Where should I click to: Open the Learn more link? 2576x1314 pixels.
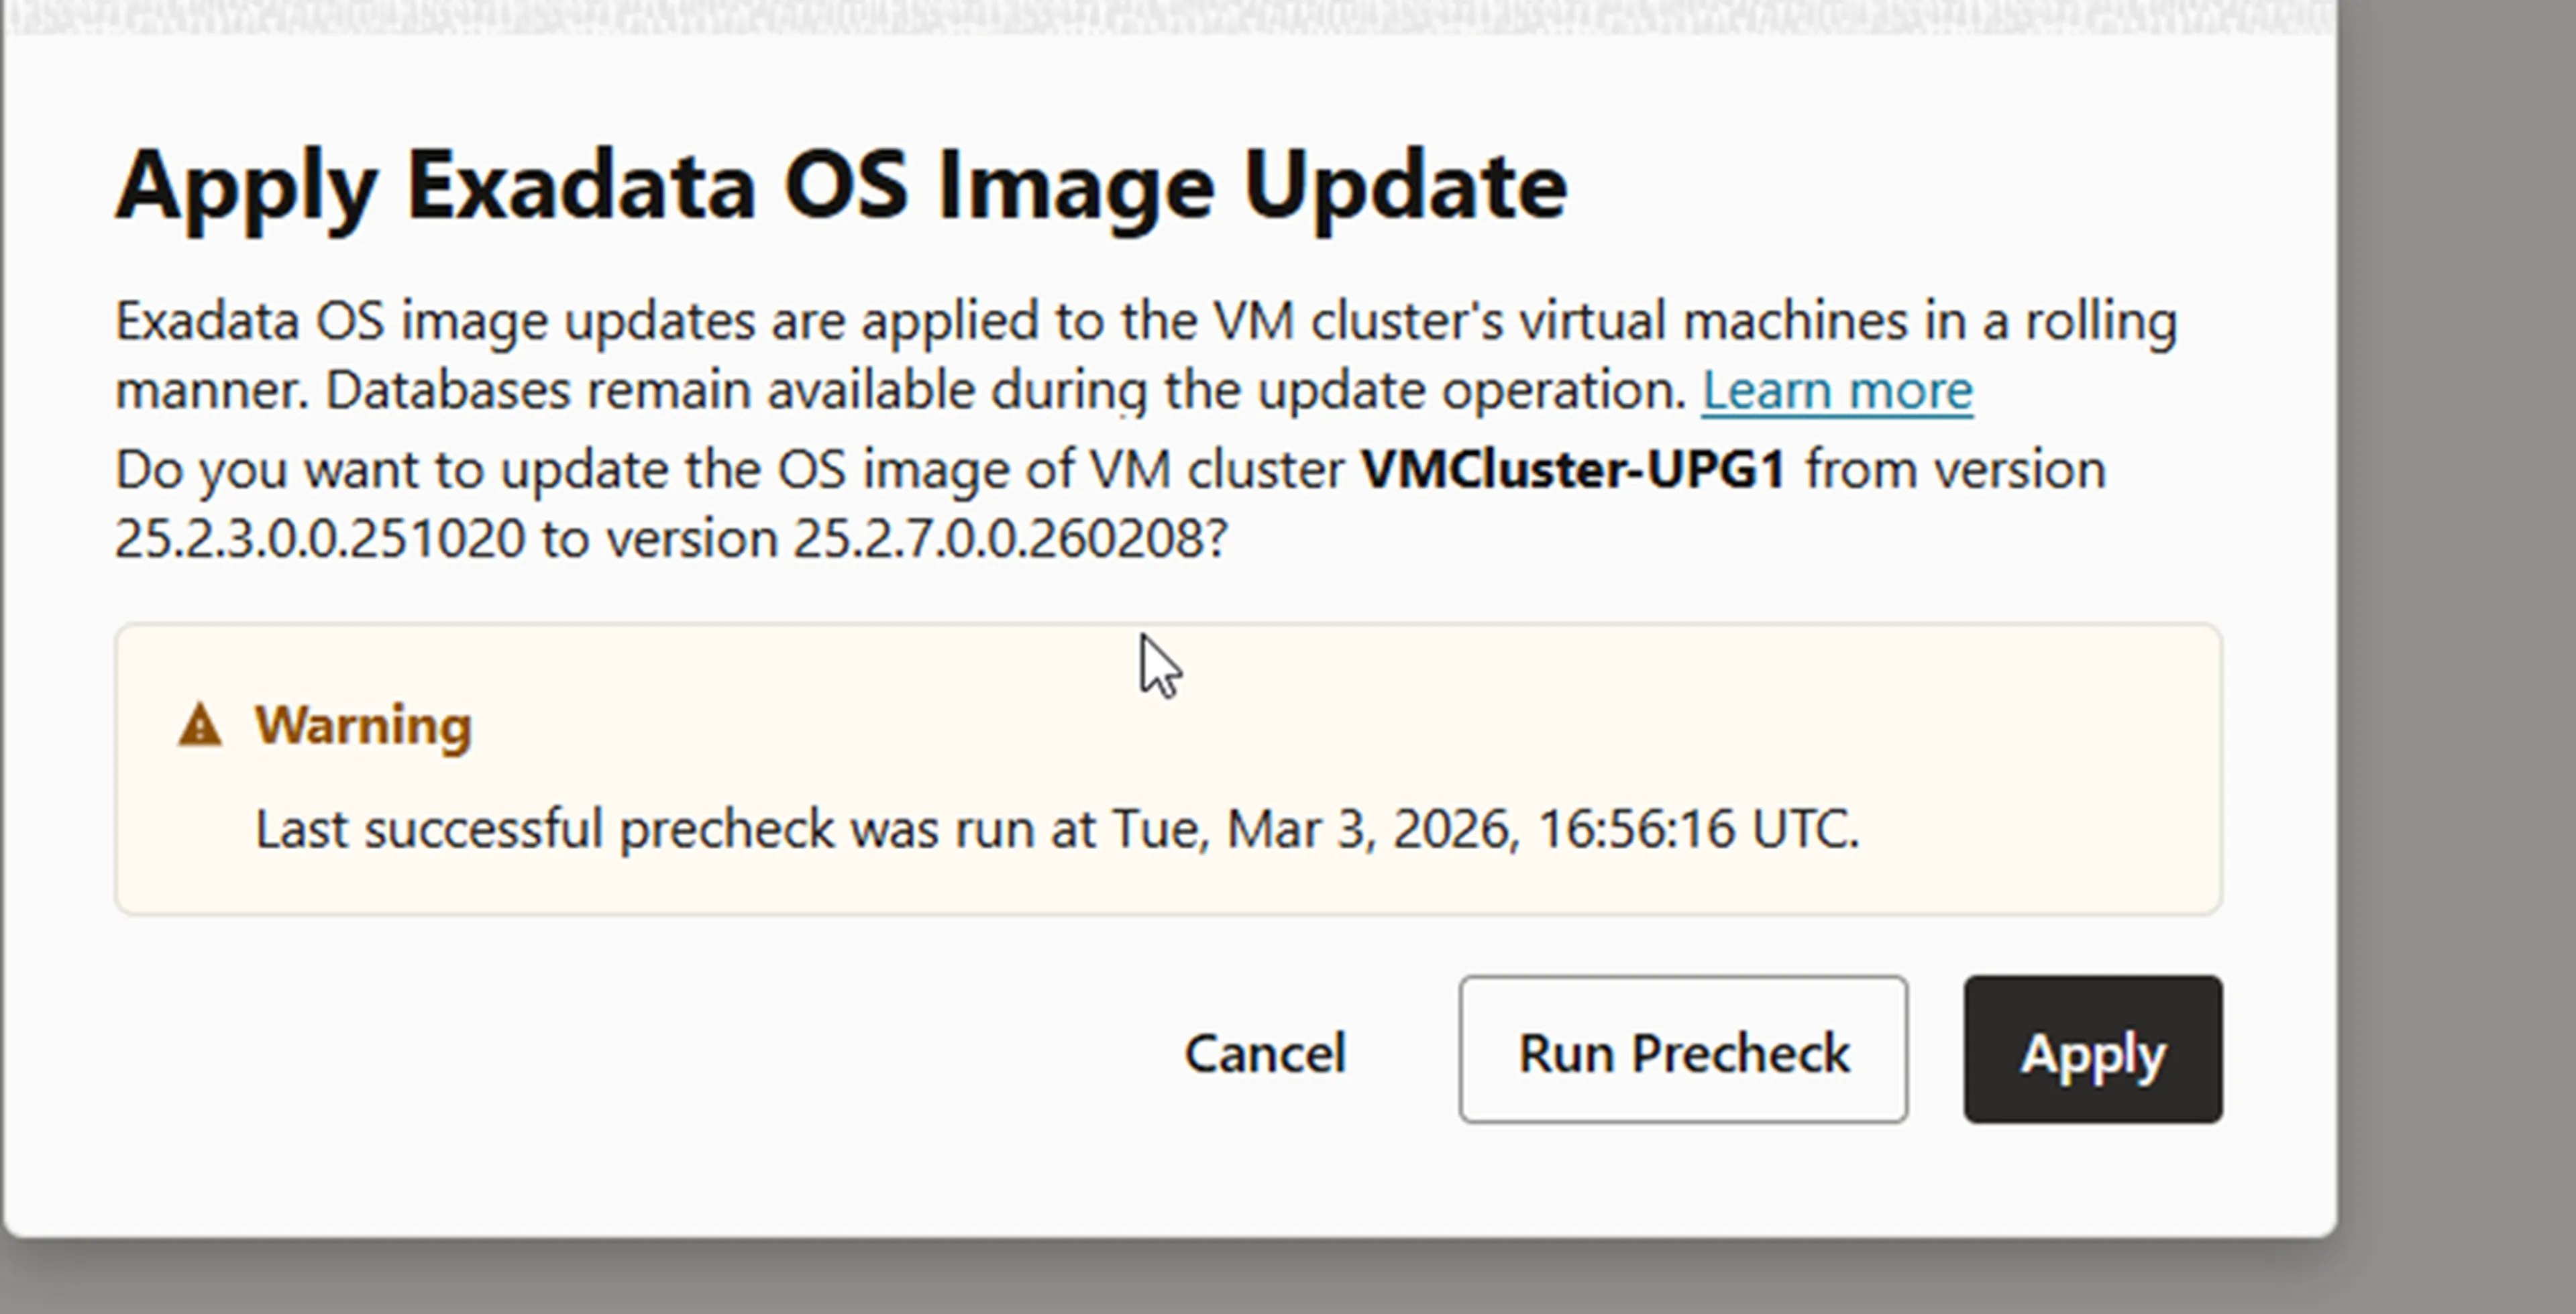pyautogui.click(x=1837, y=389)
